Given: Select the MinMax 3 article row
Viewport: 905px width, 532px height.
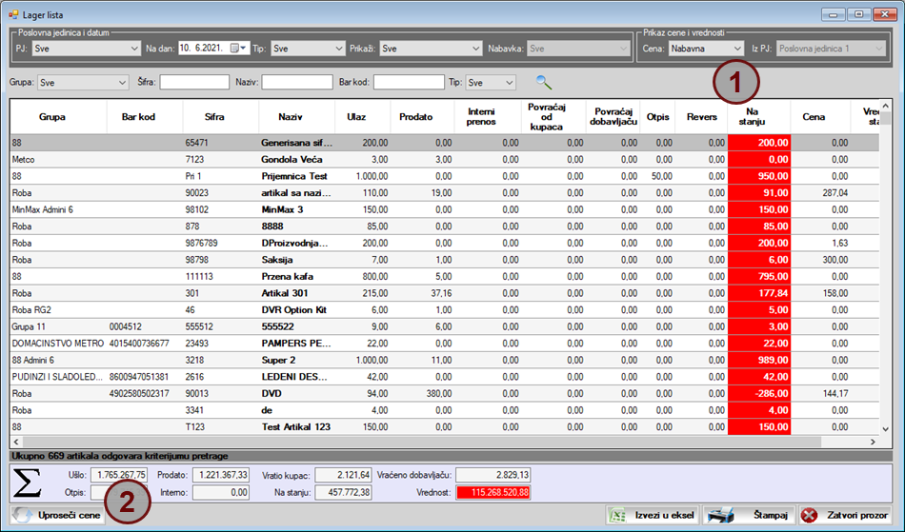Looking at the screenshot, I should click(445, 209).
